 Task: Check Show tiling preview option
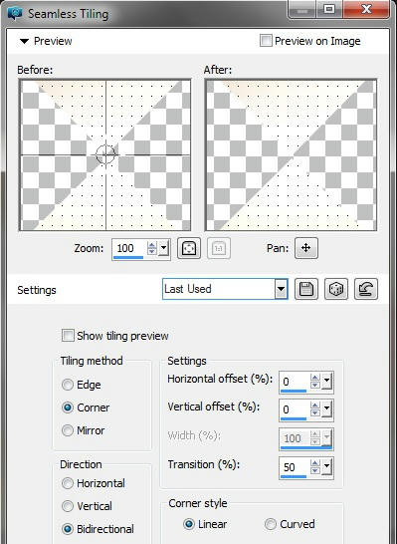(68, 336)
